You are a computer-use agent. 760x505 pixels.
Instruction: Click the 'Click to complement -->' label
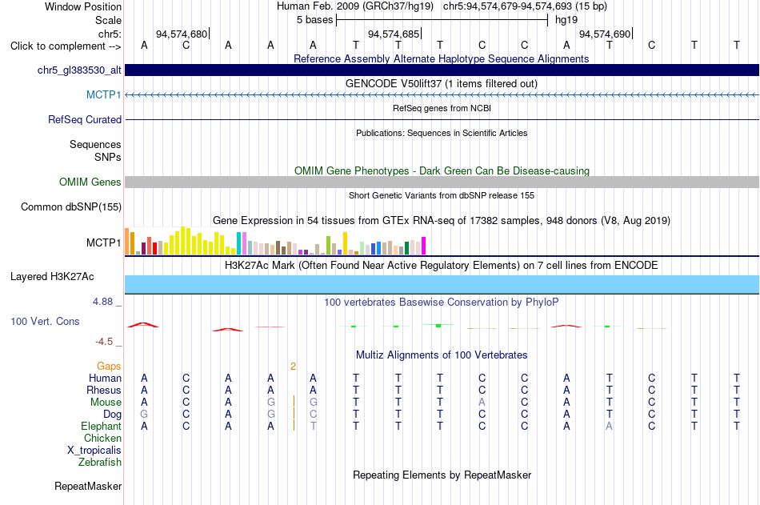coord(66,46)
